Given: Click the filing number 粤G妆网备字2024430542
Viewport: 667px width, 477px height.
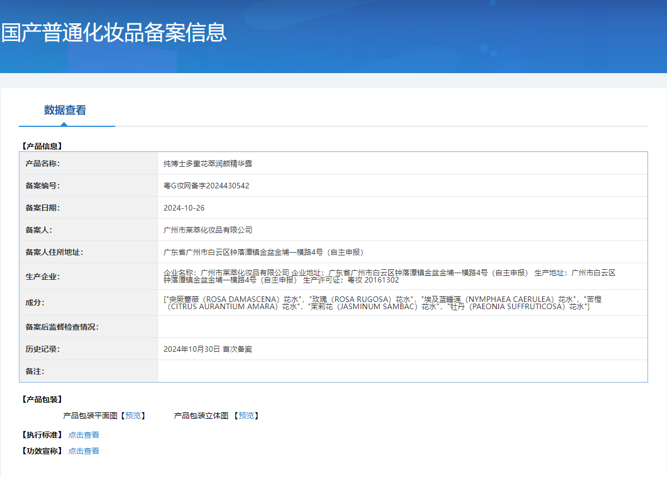Looking at the screenshot, I should [x=206, y=186].
